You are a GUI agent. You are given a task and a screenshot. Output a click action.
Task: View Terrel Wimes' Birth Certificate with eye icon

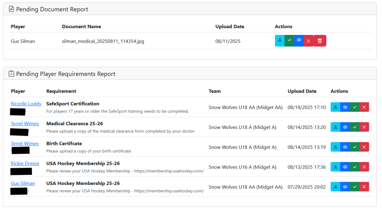[345, 147]
